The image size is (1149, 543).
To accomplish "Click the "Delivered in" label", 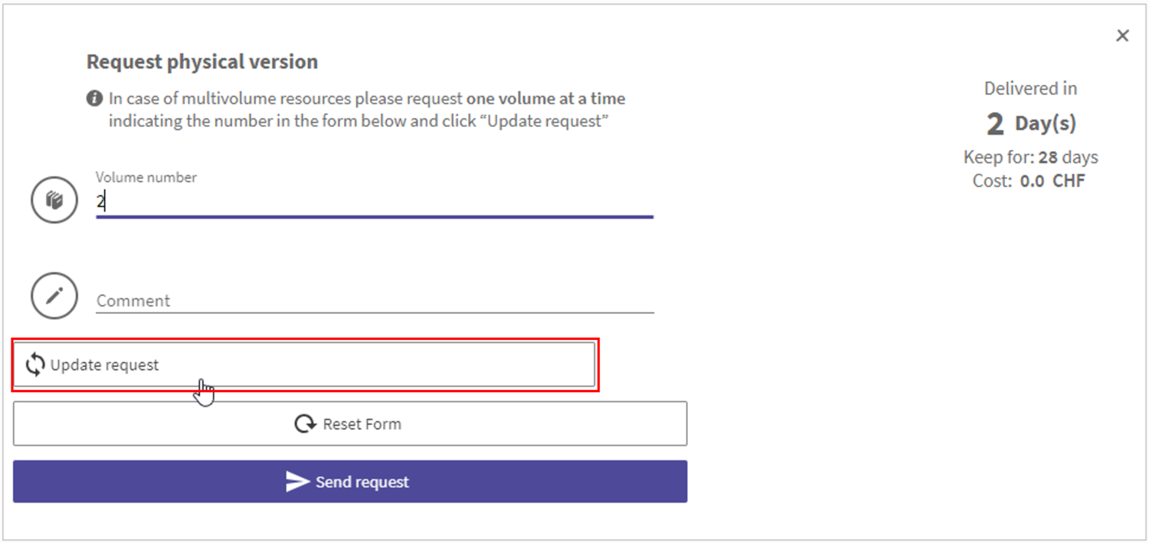I will coord(1030,89).
